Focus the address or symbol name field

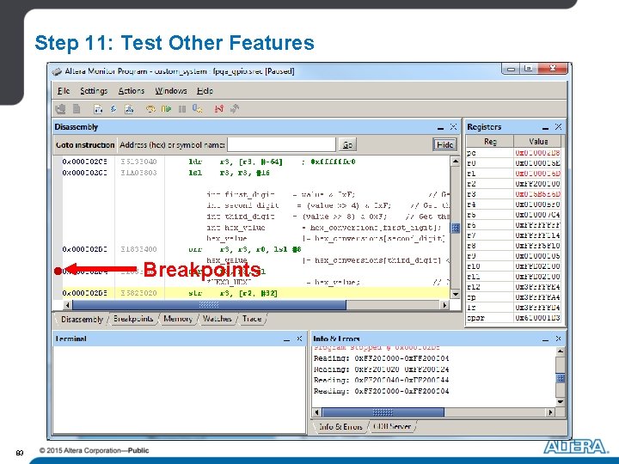281,145
